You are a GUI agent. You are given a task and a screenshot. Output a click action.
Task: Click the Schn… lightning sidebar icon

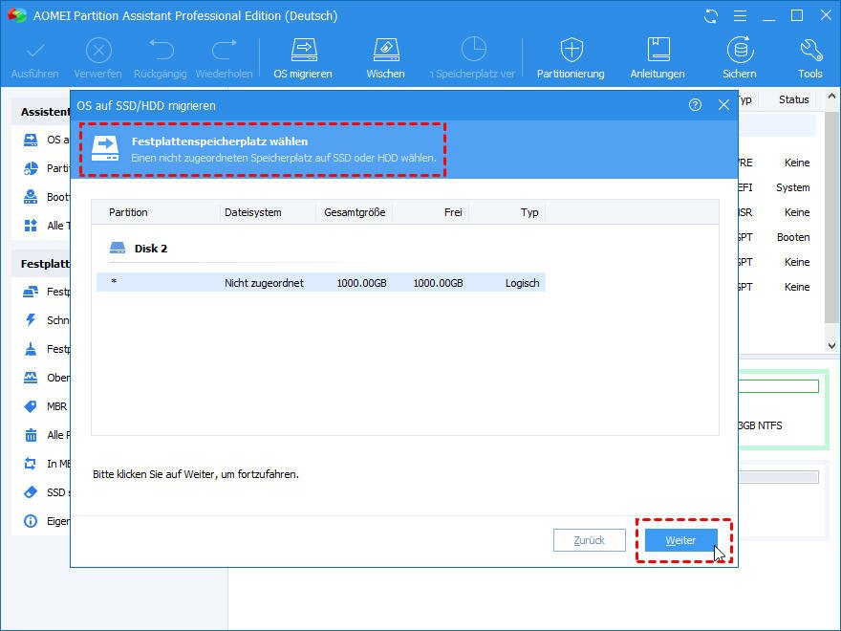point(31,320)
